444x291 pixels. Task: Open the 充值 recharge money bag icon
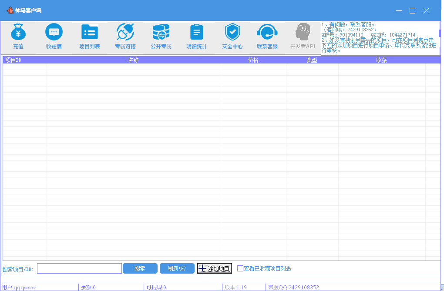[18, 33]
